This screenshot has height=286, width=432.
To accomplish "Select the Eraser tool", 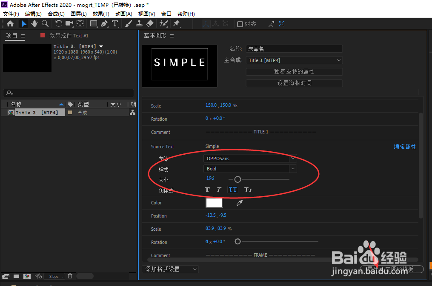I will tap(149, 23).
